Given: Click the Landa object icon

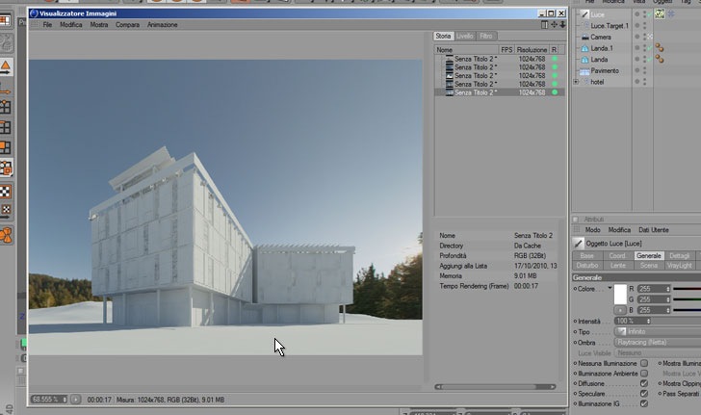Looking at the screenshot, I should point(584,60).
